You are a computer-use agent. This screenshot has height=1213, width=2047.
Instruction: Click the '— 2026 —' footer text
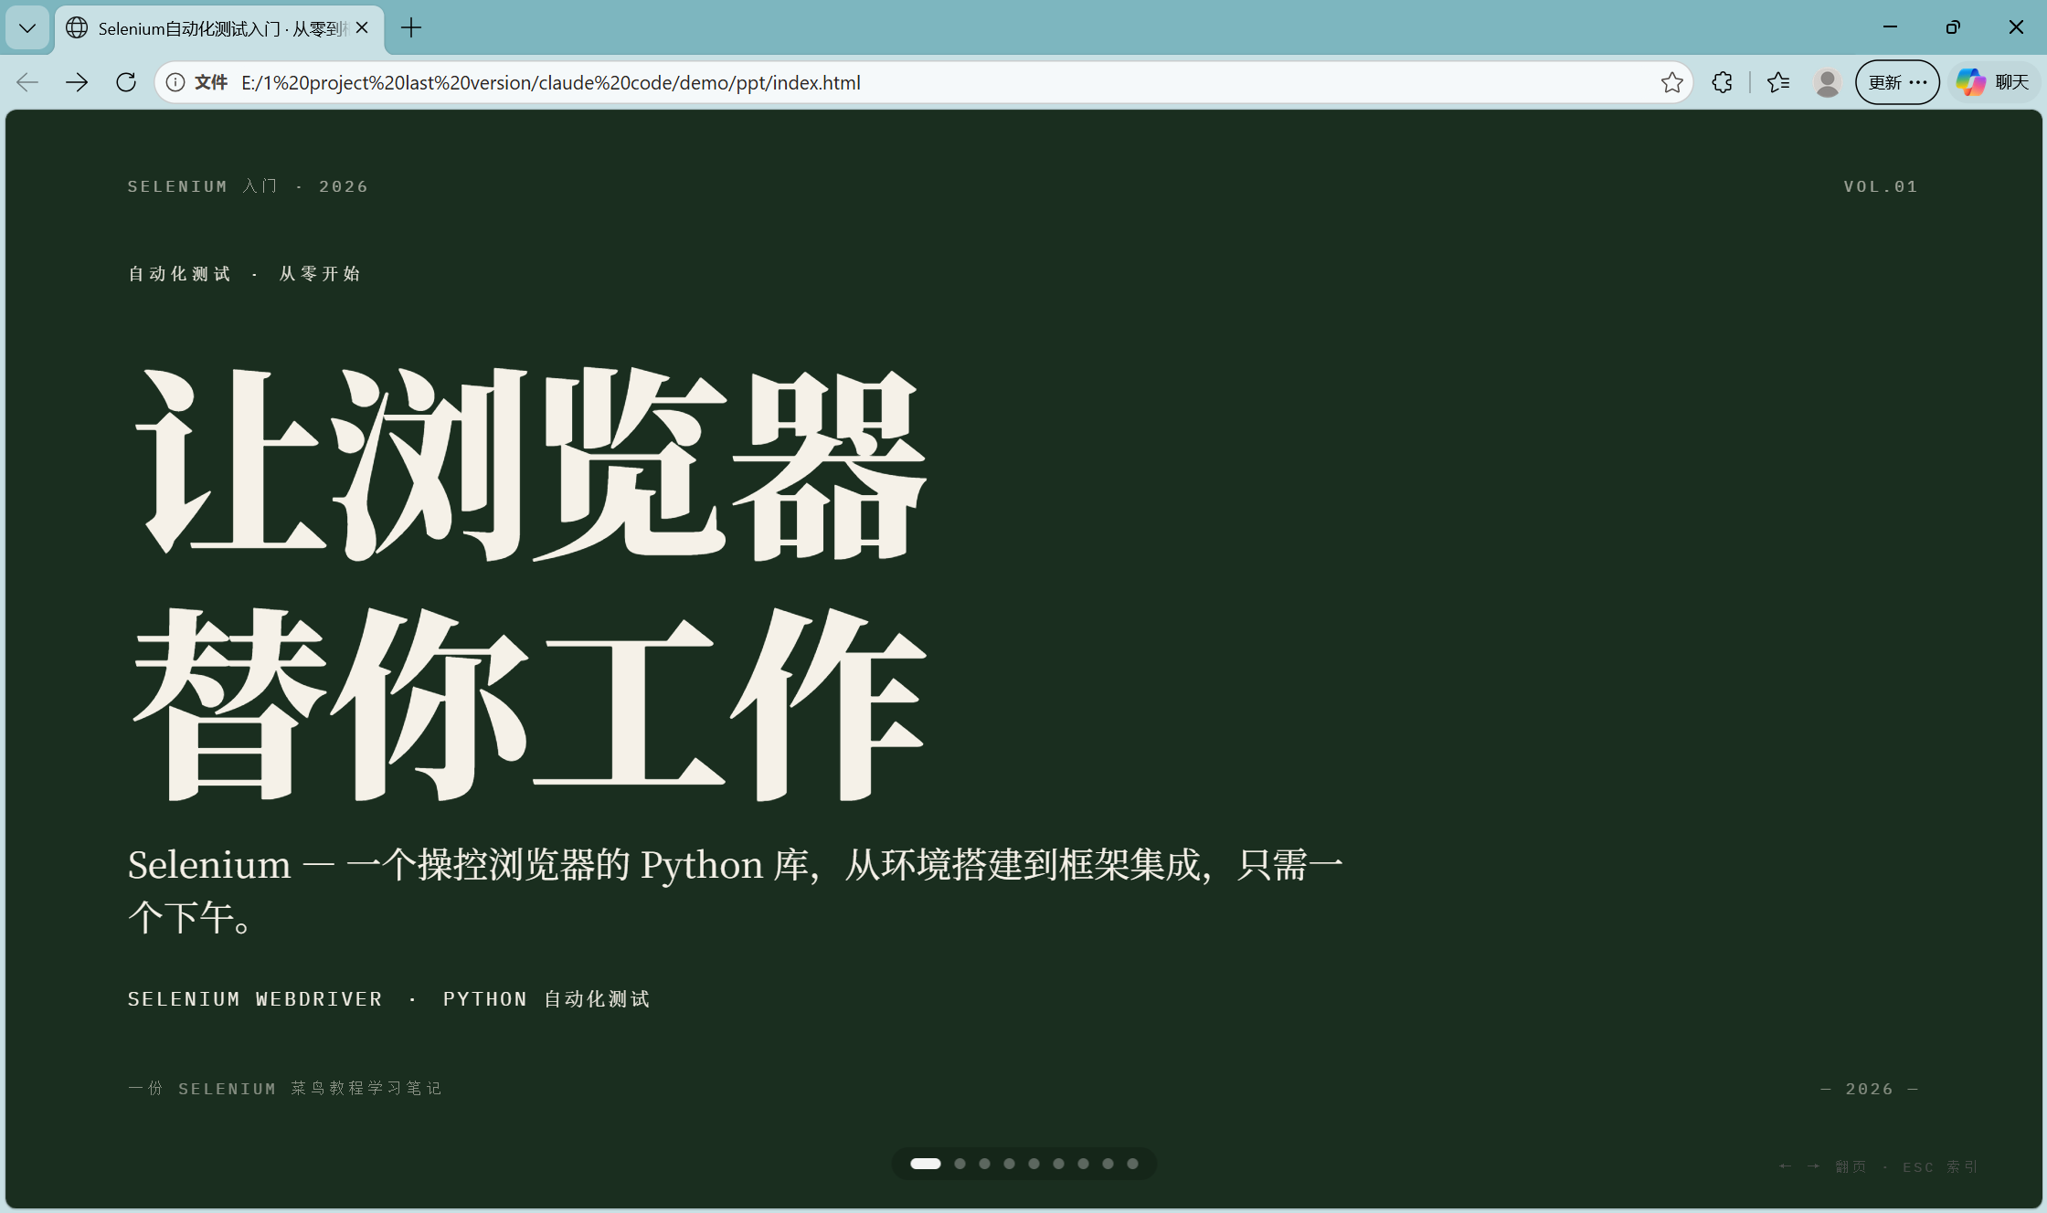1870,1089
